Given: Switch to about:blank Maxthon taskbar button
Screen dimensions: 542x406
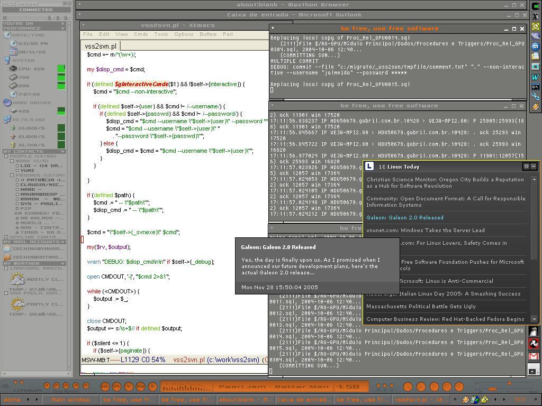Looking at the screenshot, I should 246,400.
